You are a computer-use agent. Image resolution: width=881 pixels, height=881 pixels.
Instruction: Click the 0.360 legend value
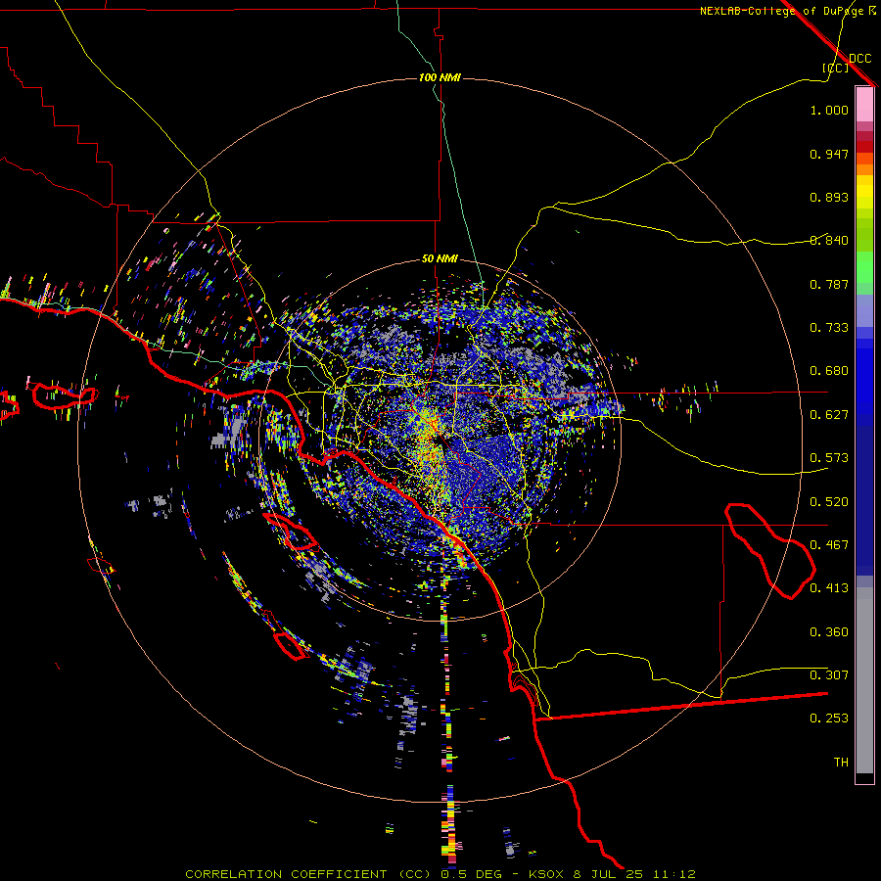coord(829,632)
